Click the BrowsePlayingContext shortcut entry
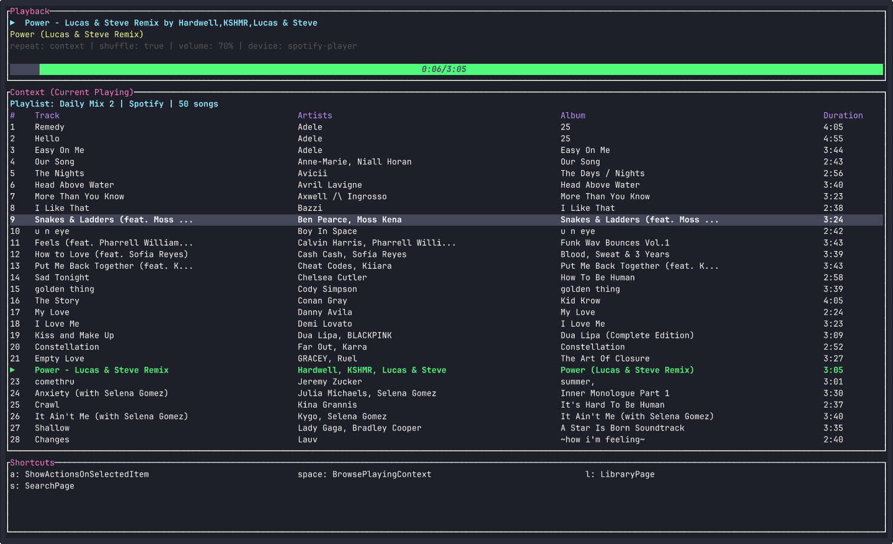This screenshot has height=544, width=893. click(364, 474)
